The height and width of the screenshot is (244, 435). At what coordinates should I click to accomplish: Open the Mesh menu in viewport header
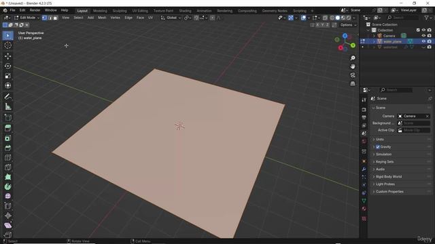[102, 18]
